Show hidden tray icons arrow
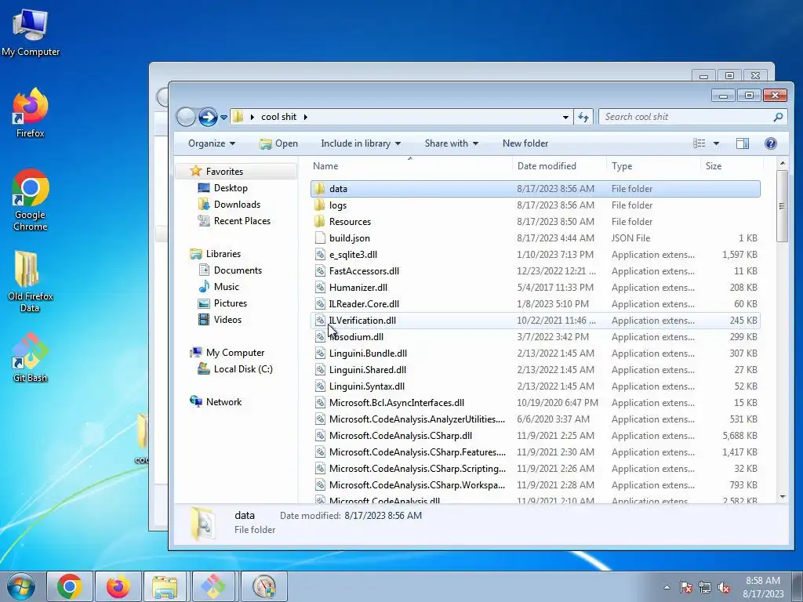Image resolution: width=803 pixels, height=602 pixels. click(x=667, y=587)
